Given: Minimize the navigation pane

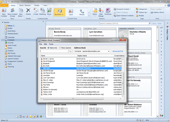Looking at the screenshot, I should coord(43,22).
